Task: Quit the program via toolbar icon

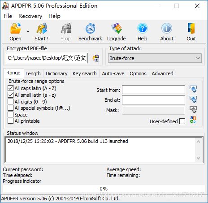Action: tap(191, 32)
